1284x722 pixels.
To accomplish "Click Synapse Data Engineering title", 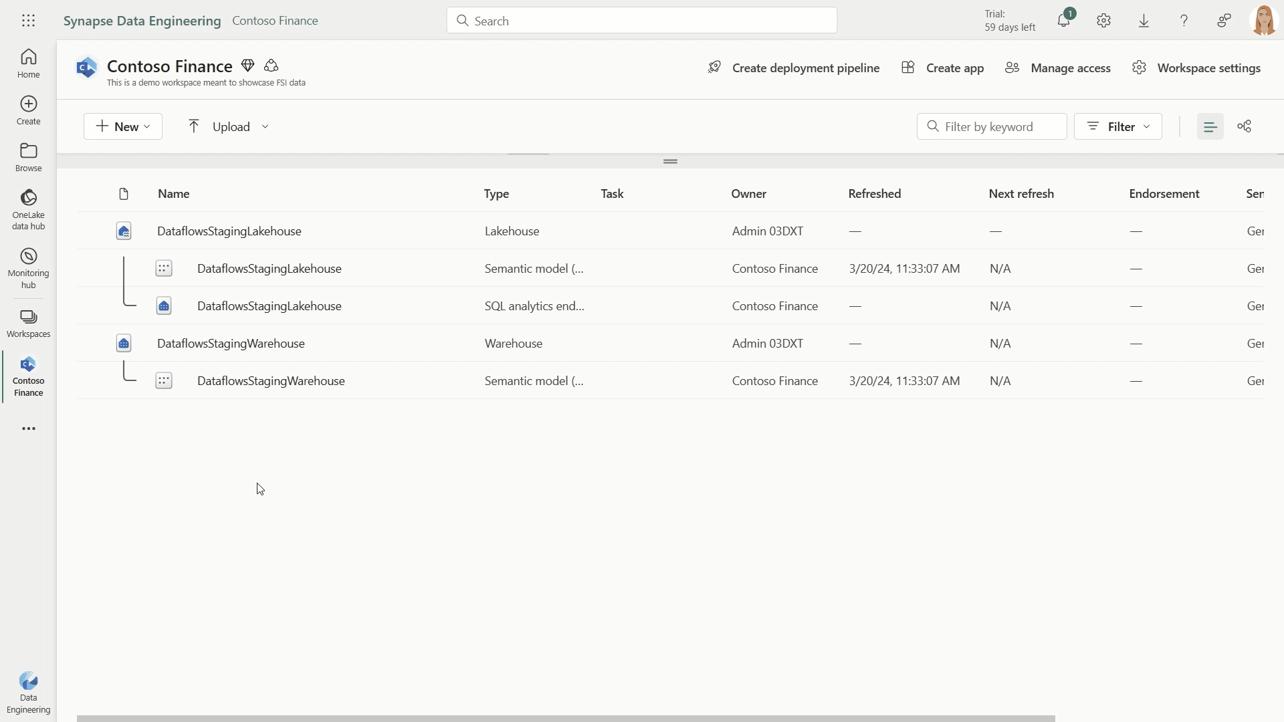I will 142,21.
